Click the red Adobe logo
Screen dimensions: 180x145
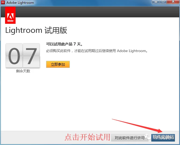tap(10, 15)
